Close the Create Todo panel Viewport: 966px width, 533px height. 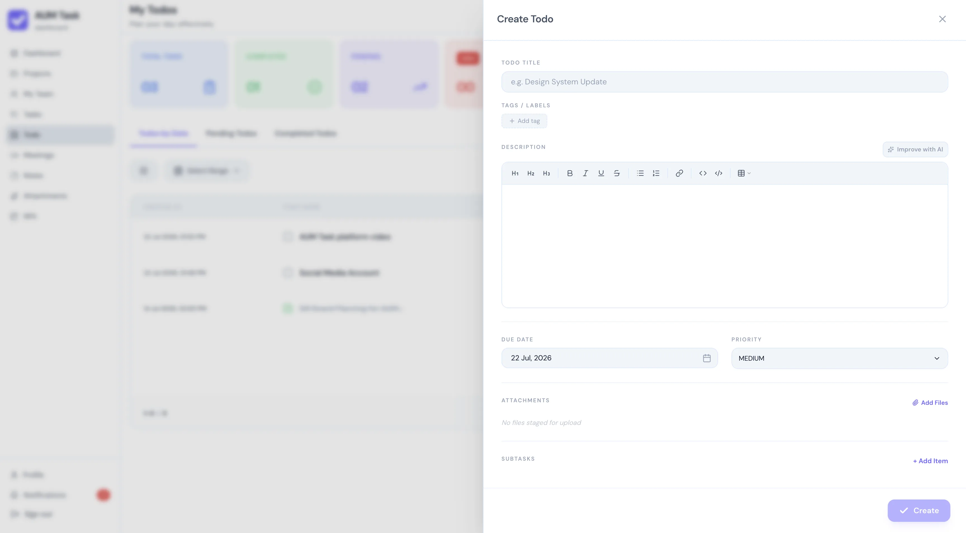coord(942,19)
